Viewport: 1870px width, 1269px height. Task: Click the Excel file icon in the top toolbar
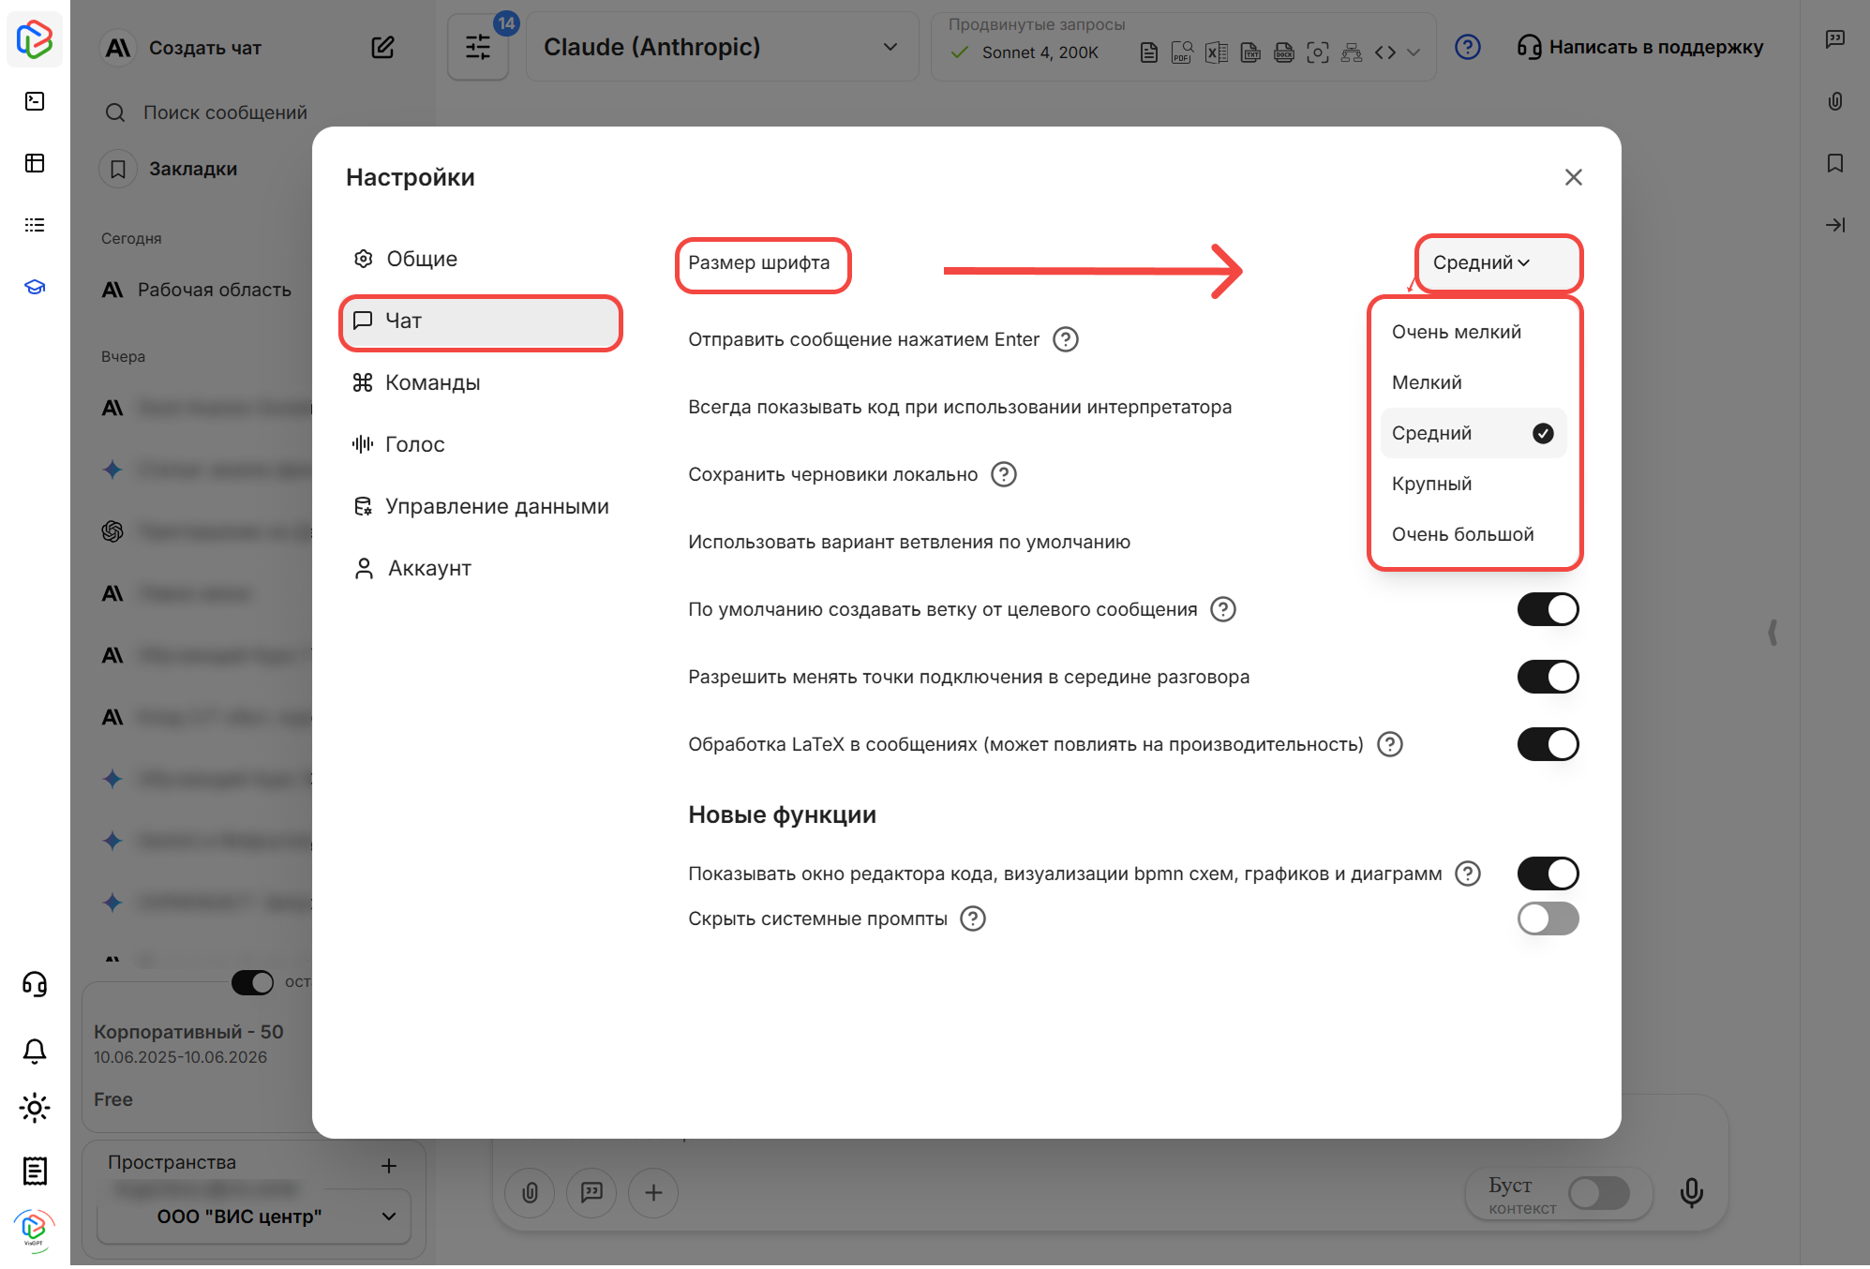tap(1217, 52)
